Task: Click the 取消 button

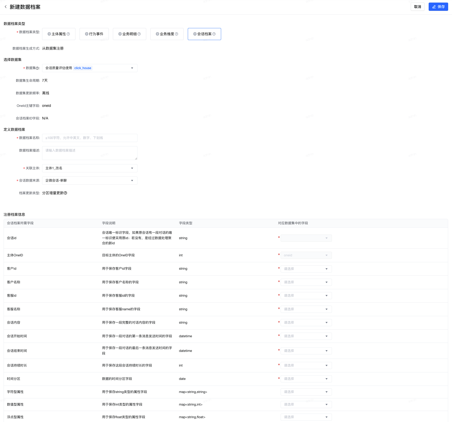Action: [417, 7]
